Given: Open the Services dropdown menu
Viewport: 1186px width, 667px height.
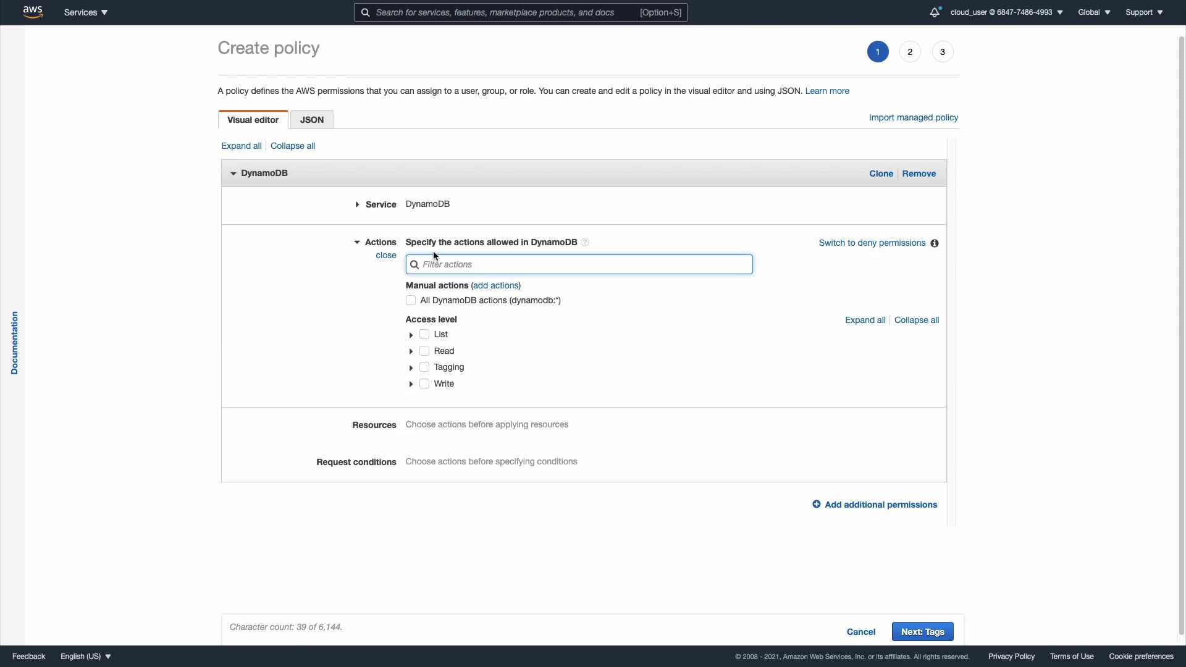Looking at the screenshot, I should [85, 12].
